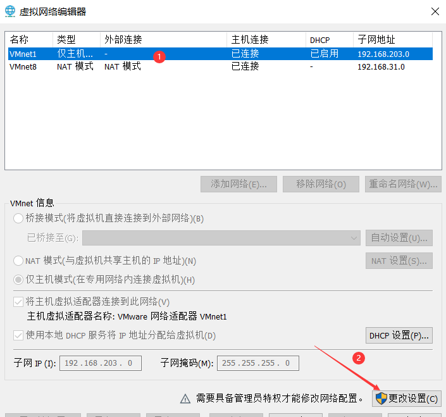Close the 虚拟网络编辑器 window
The width and height of the screenshot is (446, 417).
(435, 11)
